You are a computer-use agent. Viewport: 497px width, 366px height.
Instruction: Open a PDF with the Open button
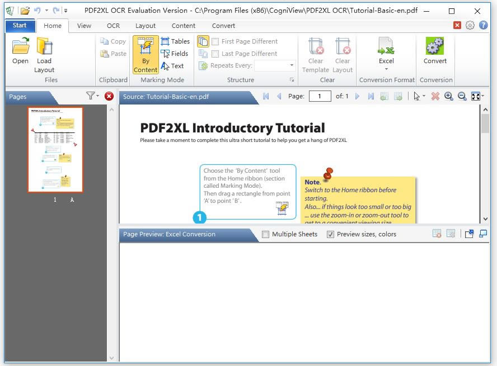(x=20, y=51)
